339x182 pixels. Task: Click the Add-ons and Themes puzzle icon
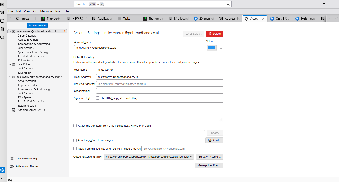click(x=12, y=166)
